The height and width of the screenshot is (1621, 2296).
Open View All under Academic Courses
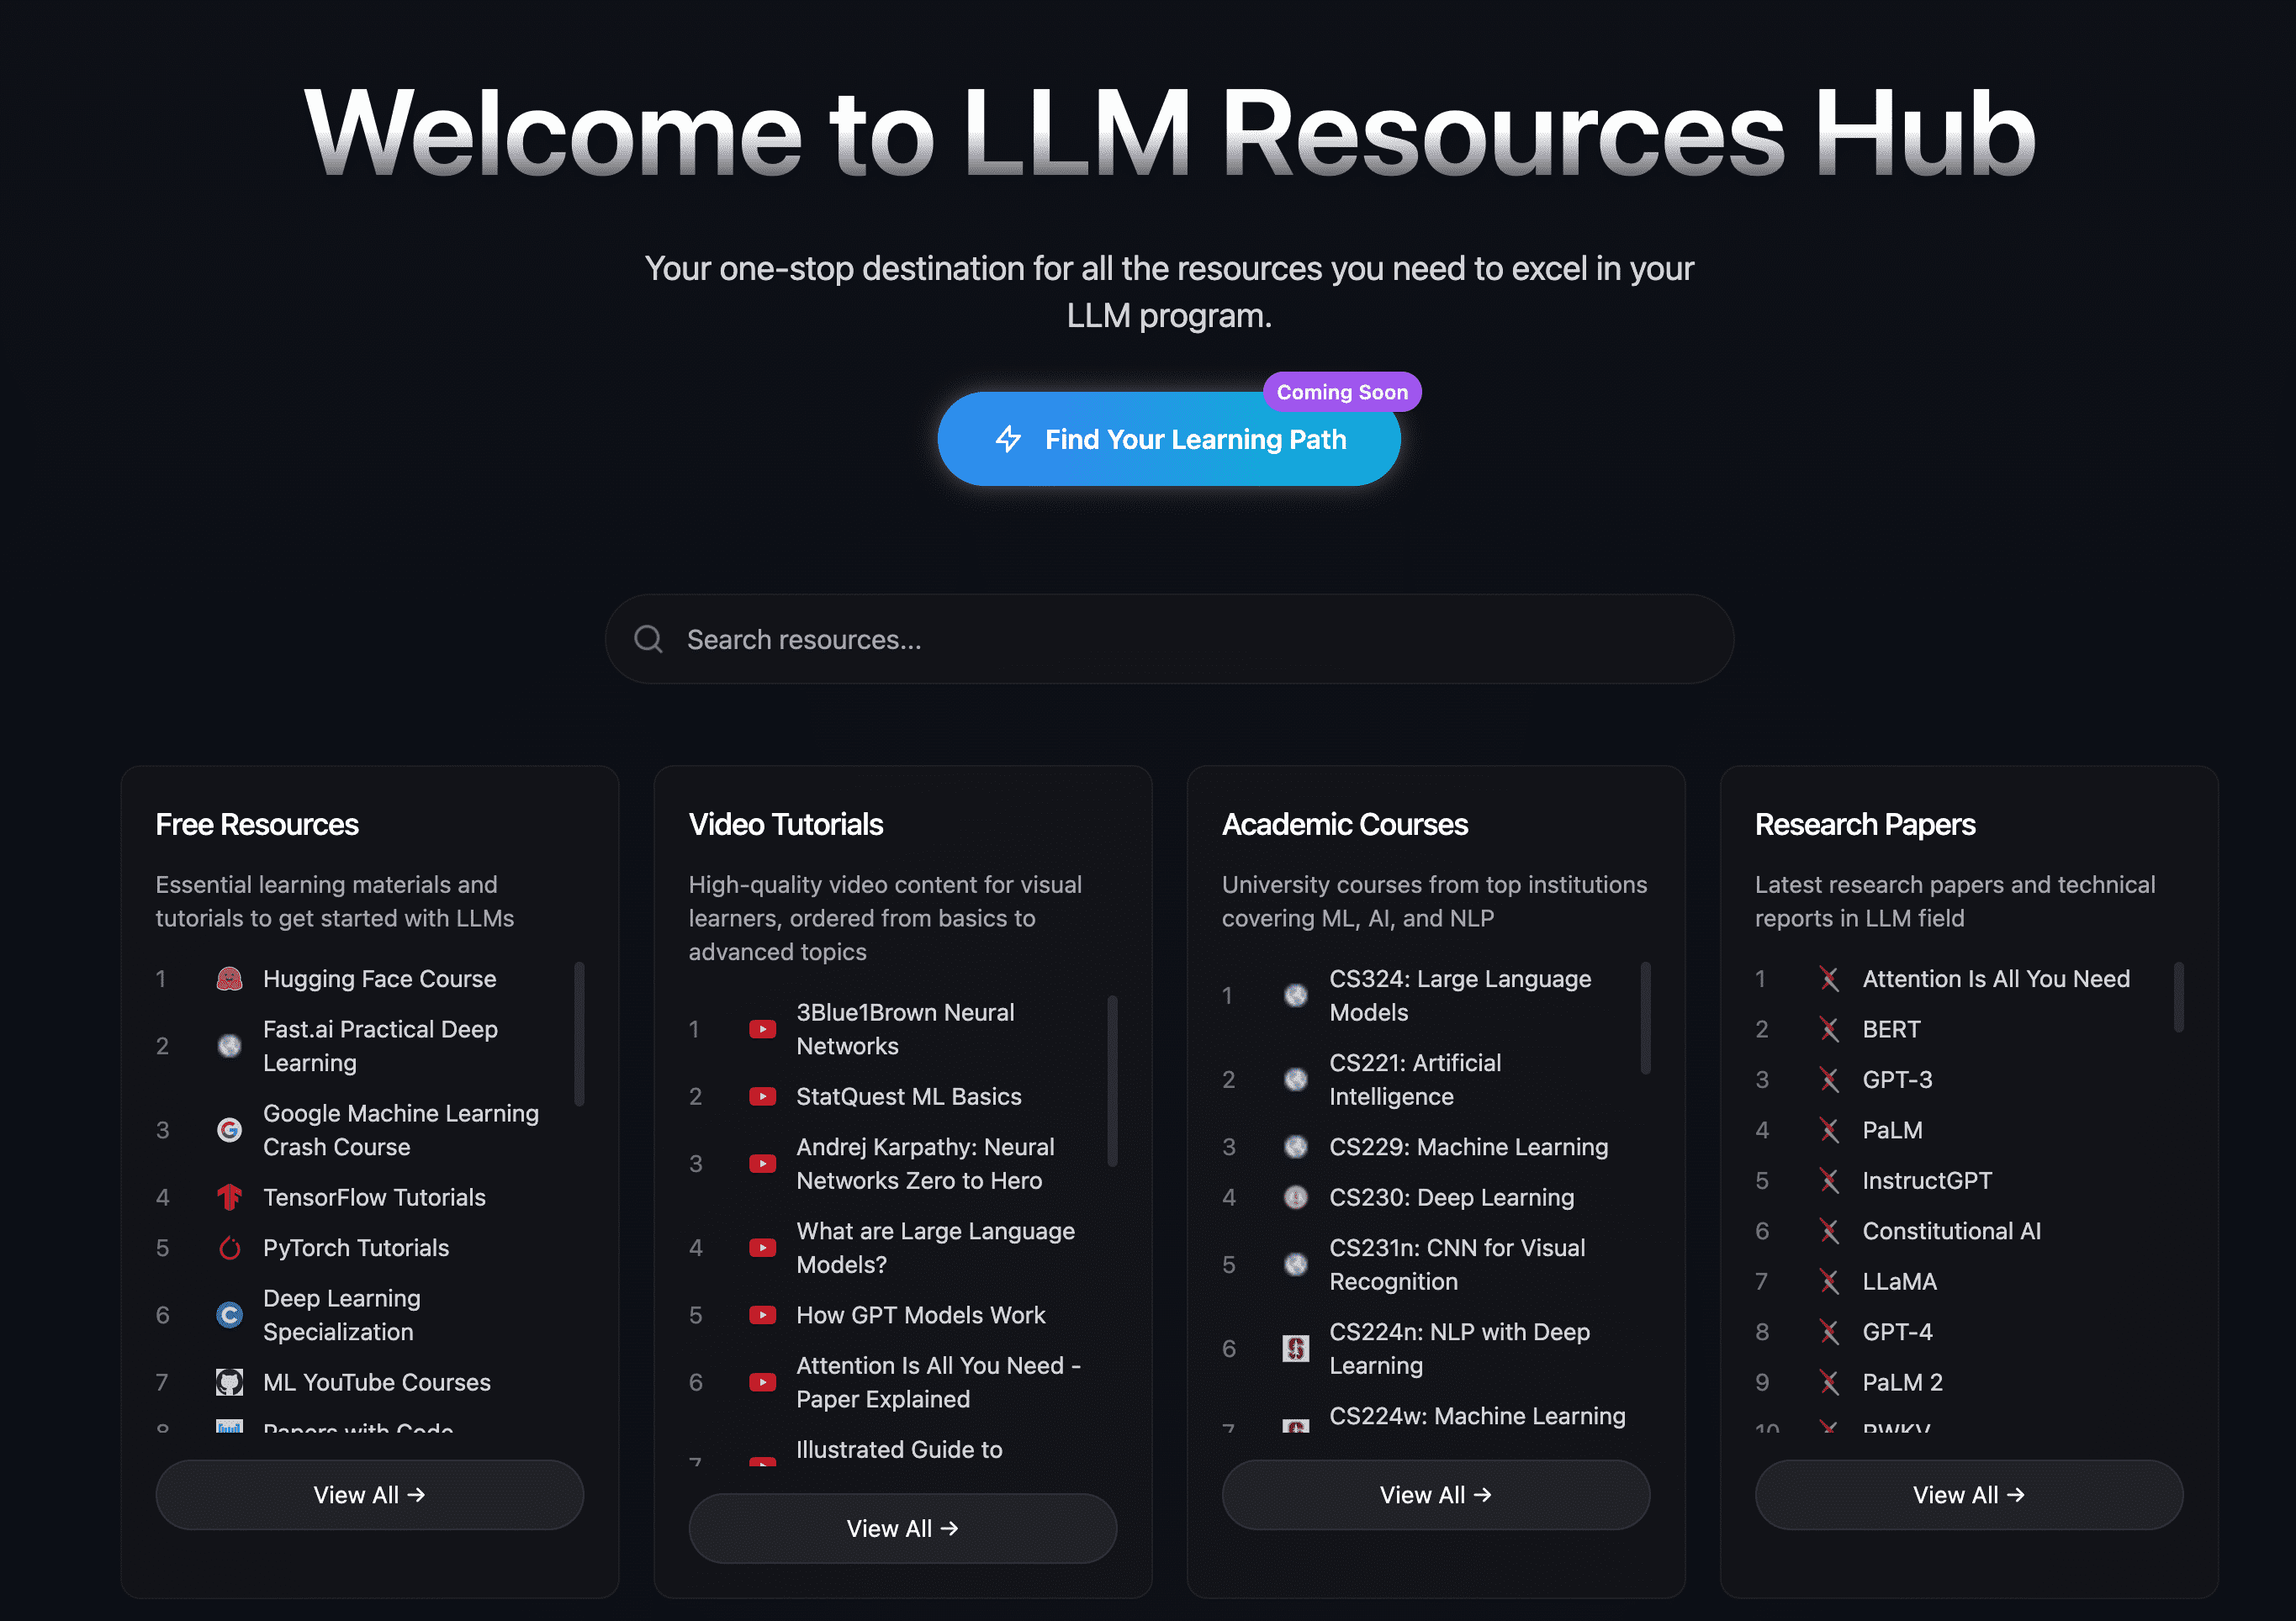coord(1435,1494)
